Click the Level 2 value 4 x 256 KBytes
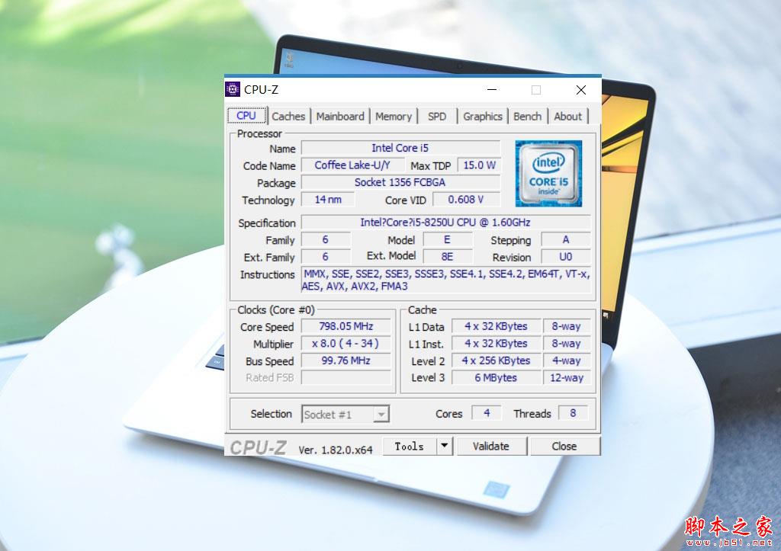 coord(496,360)
